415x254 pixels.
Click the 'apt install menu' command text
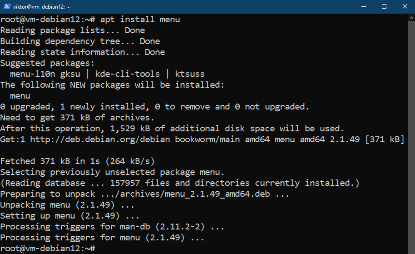[x=140, y=20]
